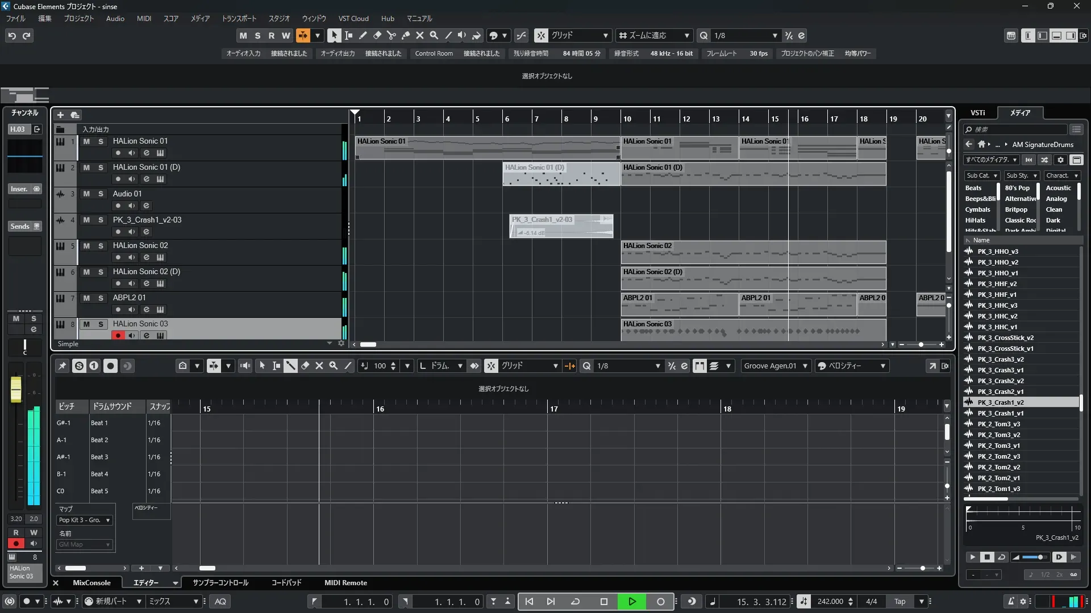Solo the ABPL2 01 track

click(101, 298)
